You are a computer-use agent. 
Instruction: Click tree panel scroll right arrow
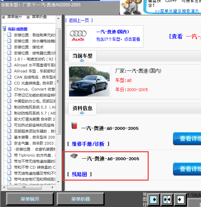[x=53, y=187]
